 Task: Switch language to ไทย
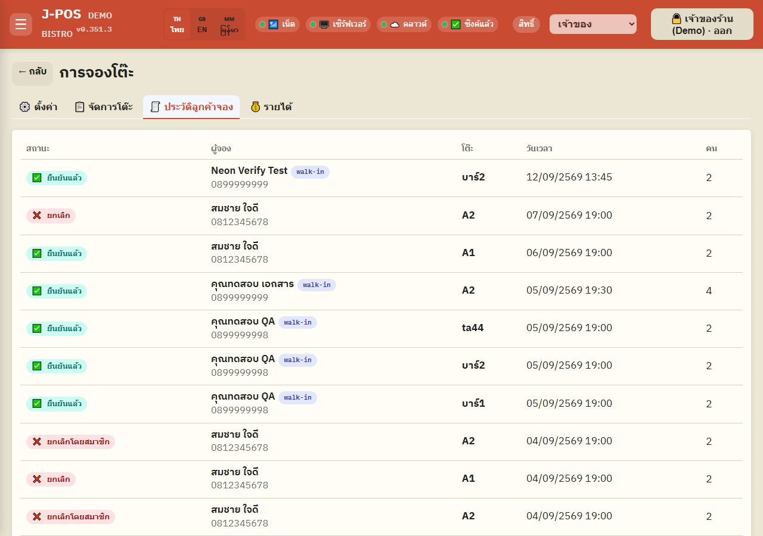click(x=177, y=24)
